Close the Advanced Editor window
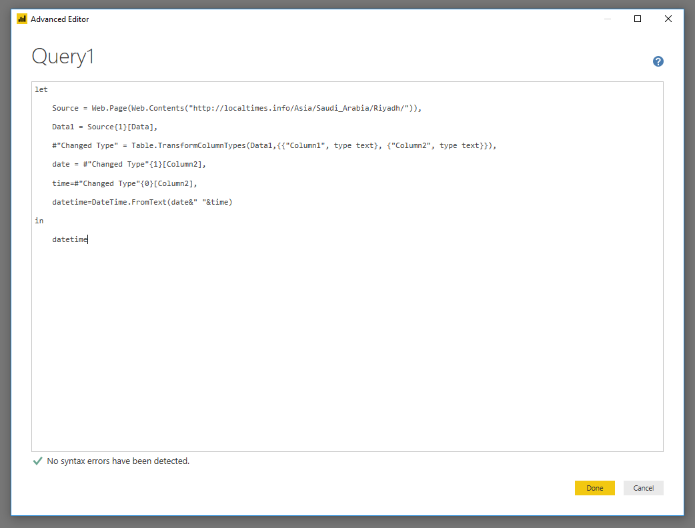 (x=668, y=19)
